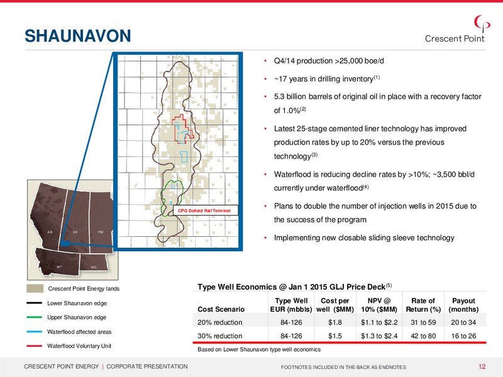Screen dimensions: 503x377
Task: Click the 42 to 80 rate of return cell
Action: [423, 336]
